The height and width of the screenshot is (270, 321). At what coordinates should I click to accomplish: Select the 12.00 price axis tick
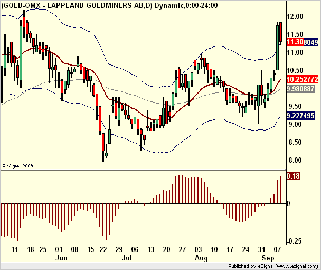[x=295, y=16]
